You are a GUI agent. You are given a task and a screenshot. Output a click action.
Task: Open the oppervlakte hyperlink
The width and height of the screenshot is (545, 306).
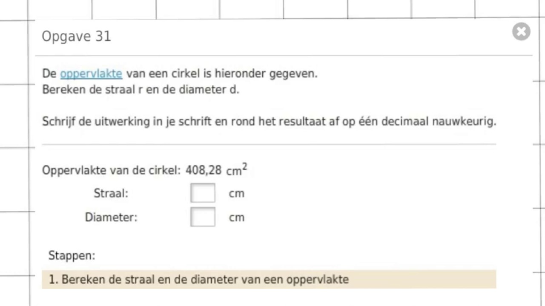click(x=91, y=74)
